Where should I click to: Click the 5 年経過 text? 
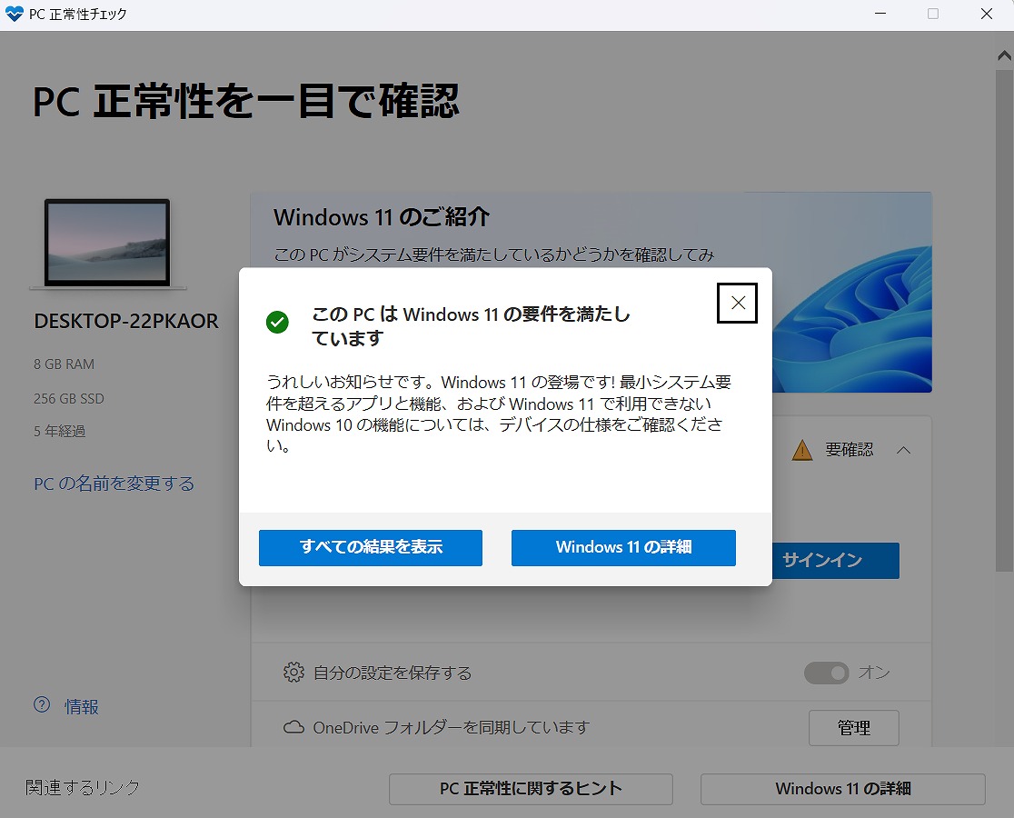[59, 432]
